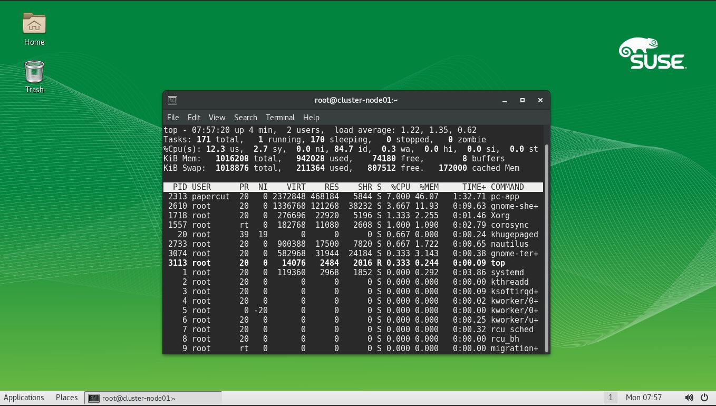Open the Mon 07:57 clock calendar

tap(643, 398)
